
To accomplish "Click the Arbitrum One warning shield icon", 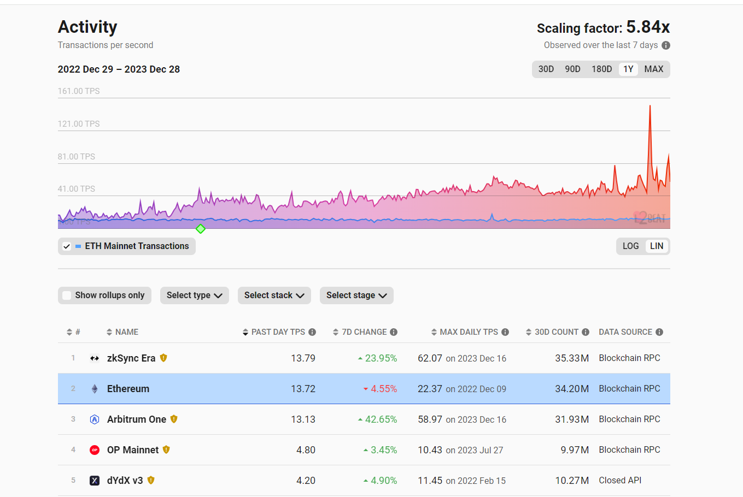I will [x=174, y=419].
